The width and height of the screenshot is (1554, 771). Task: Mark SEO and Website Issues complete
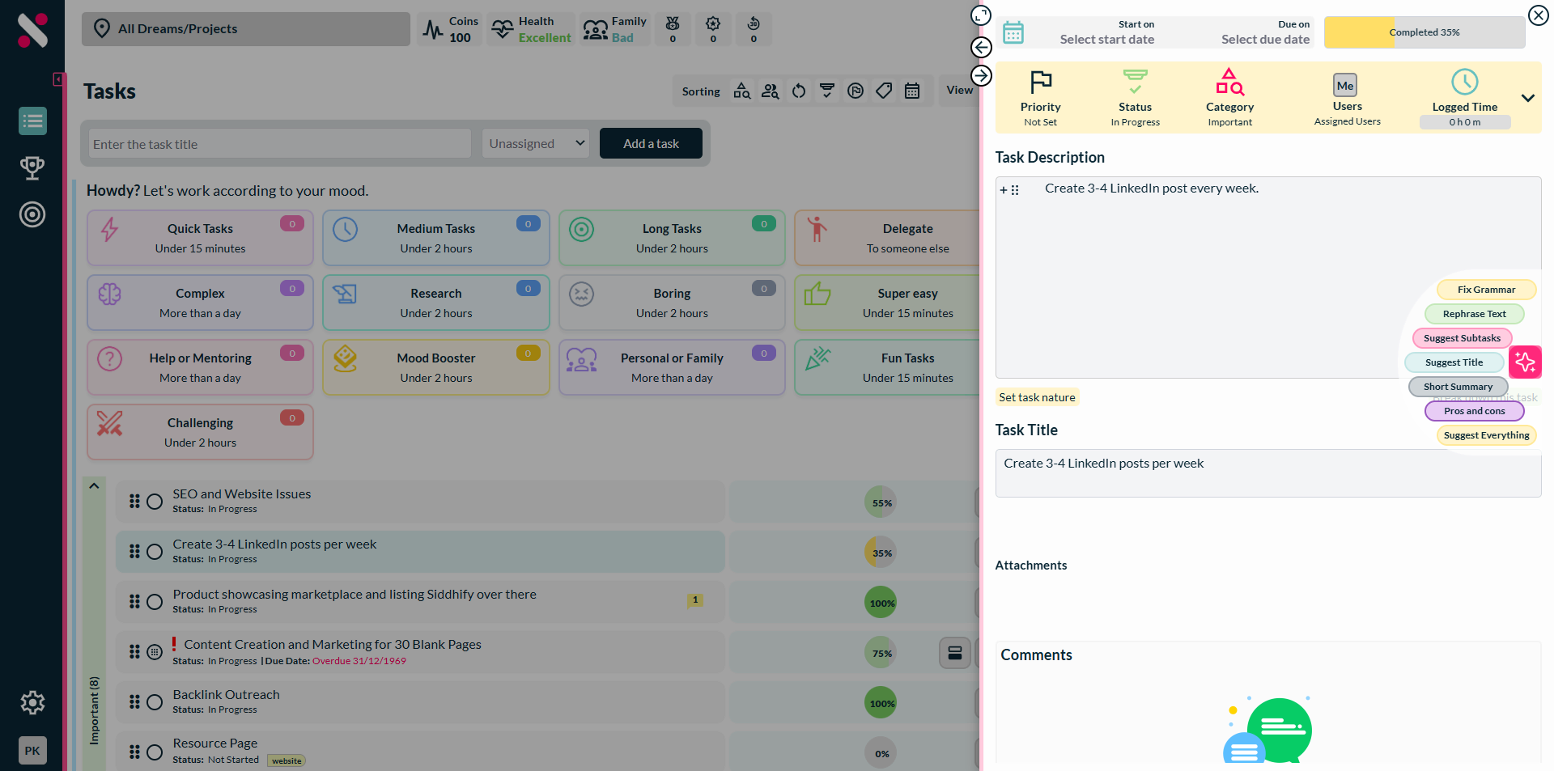[x=155, y=502]
